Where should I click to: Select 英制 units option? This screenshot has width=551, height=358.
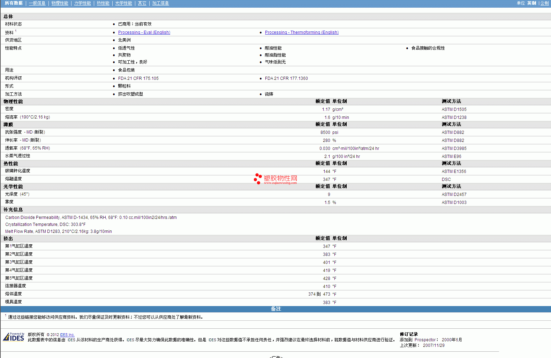[x=531, y=3]
